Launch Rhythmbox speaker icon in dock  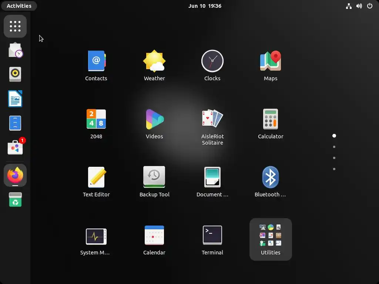(x=15, y=74)
